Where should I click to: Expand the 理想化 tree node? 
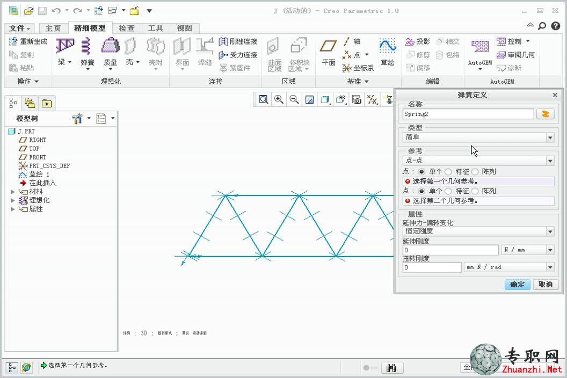pos(13,200)
